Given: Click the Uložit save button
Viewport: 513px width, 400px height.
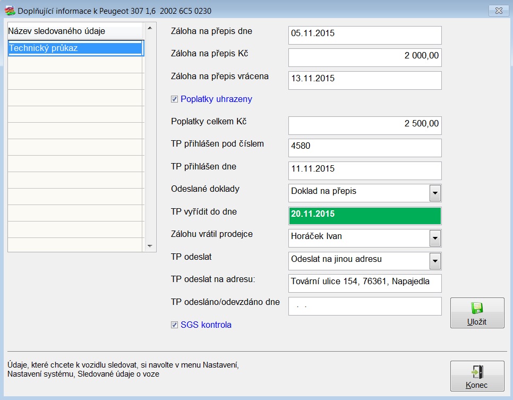Looking at the screenshot, I should [477, 313].
